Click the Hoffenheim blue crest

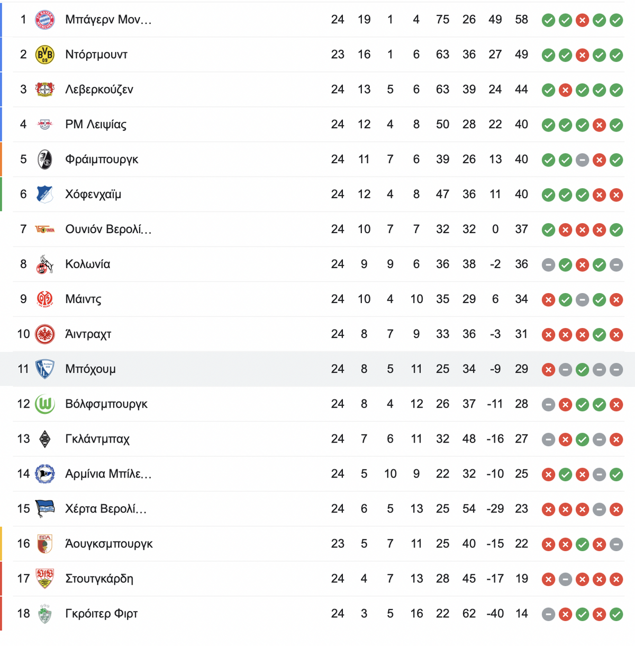(45, 194)
